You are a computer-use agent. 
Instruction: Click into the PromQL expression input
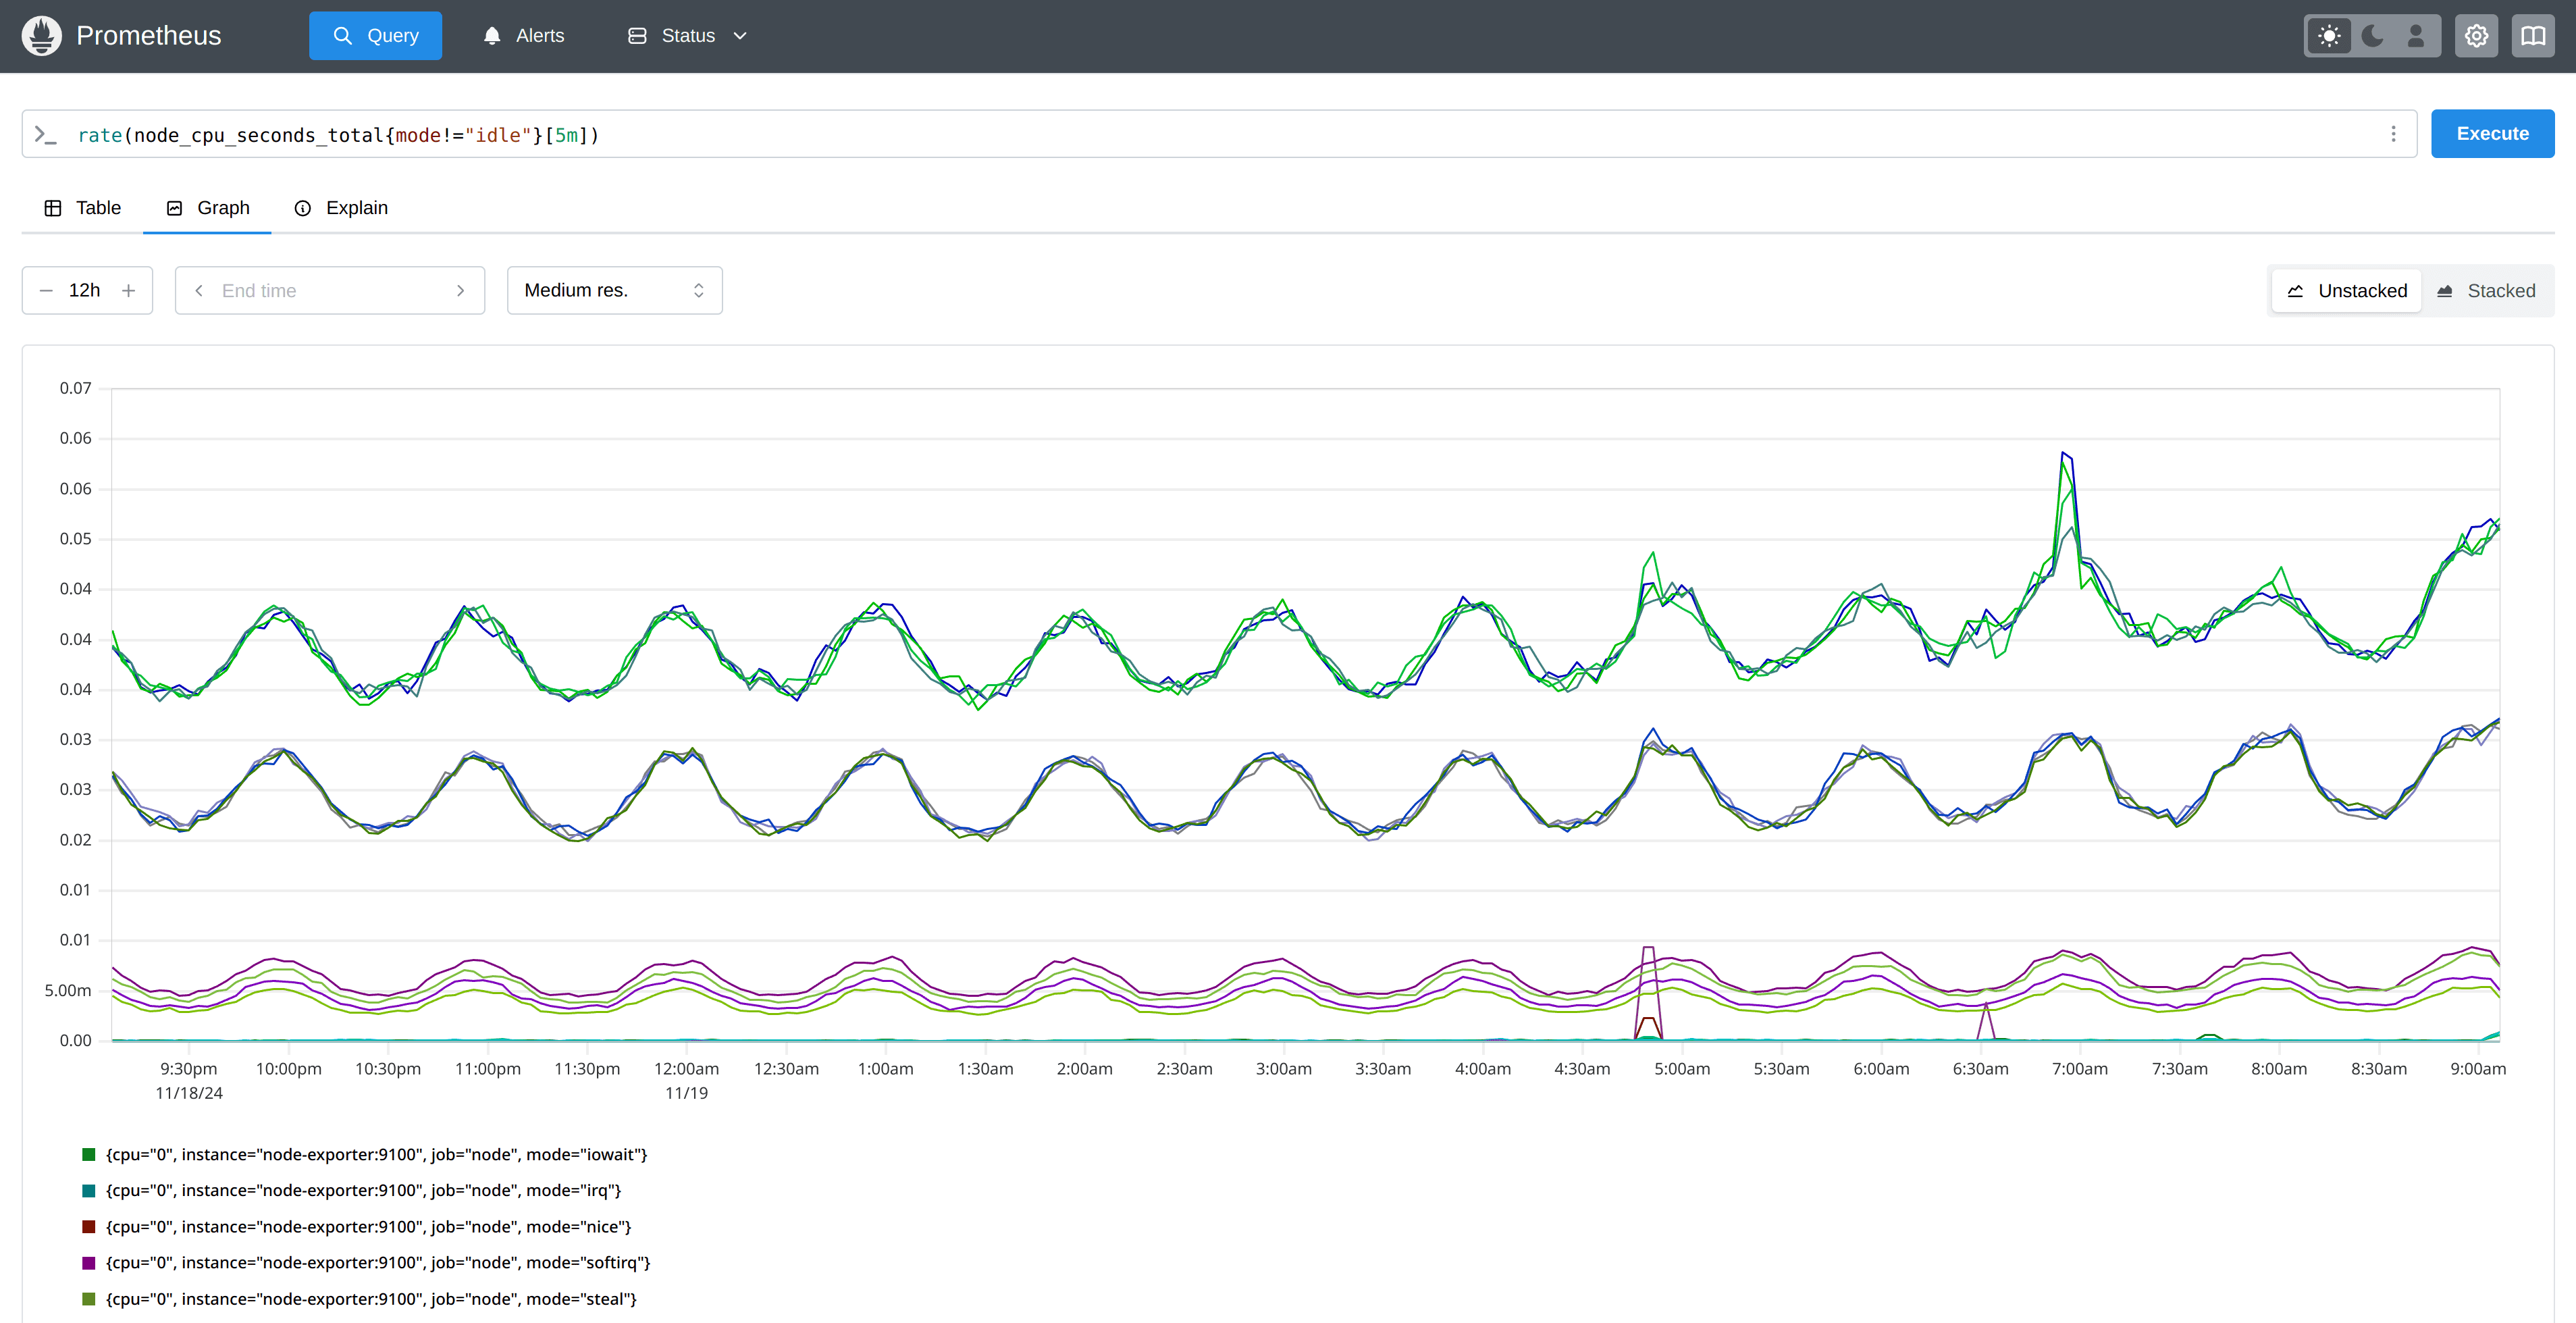[1200, 134]
